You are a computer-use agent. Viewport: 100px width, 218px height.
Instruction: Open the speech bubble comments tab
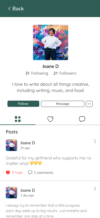coord(82,119)
